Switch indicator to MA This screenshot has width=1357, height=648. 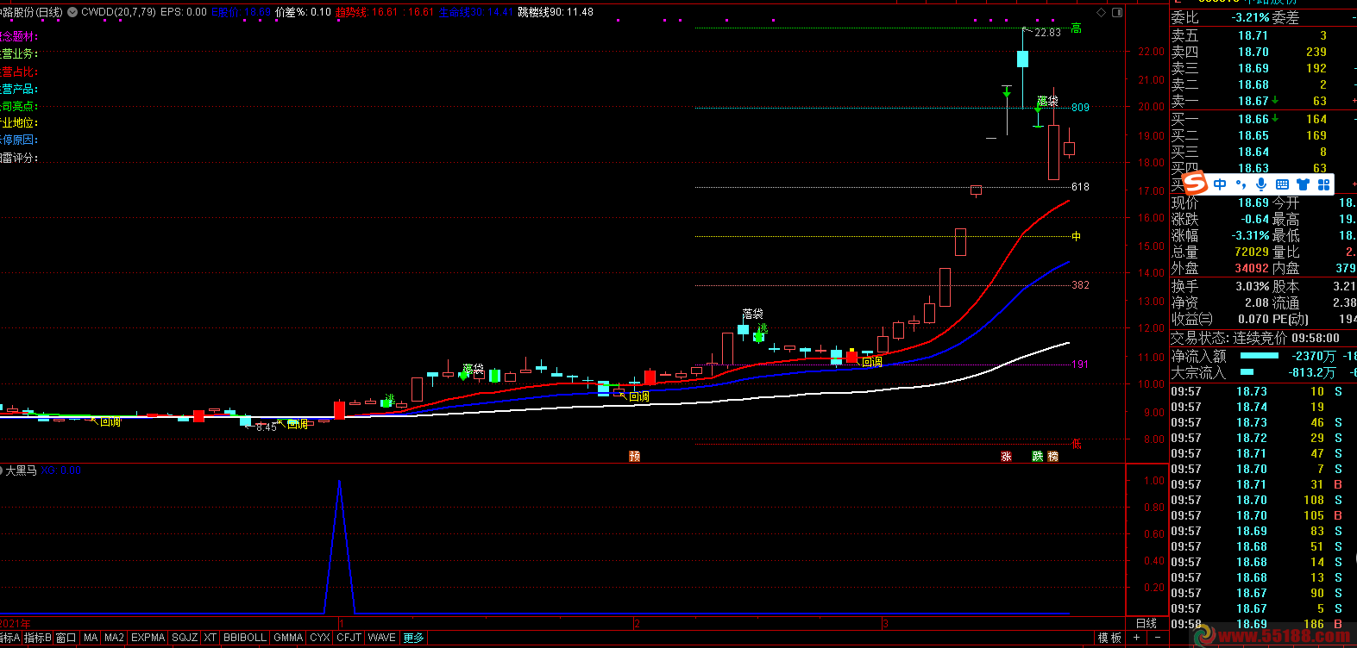coord(91,638)
